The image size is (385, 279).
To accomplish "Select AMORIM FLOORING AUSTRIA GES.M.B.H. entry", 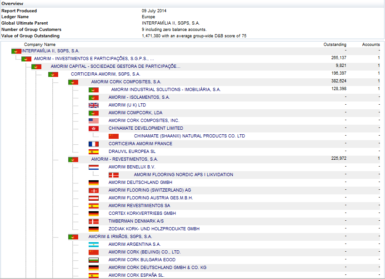I will click(151, 198).
